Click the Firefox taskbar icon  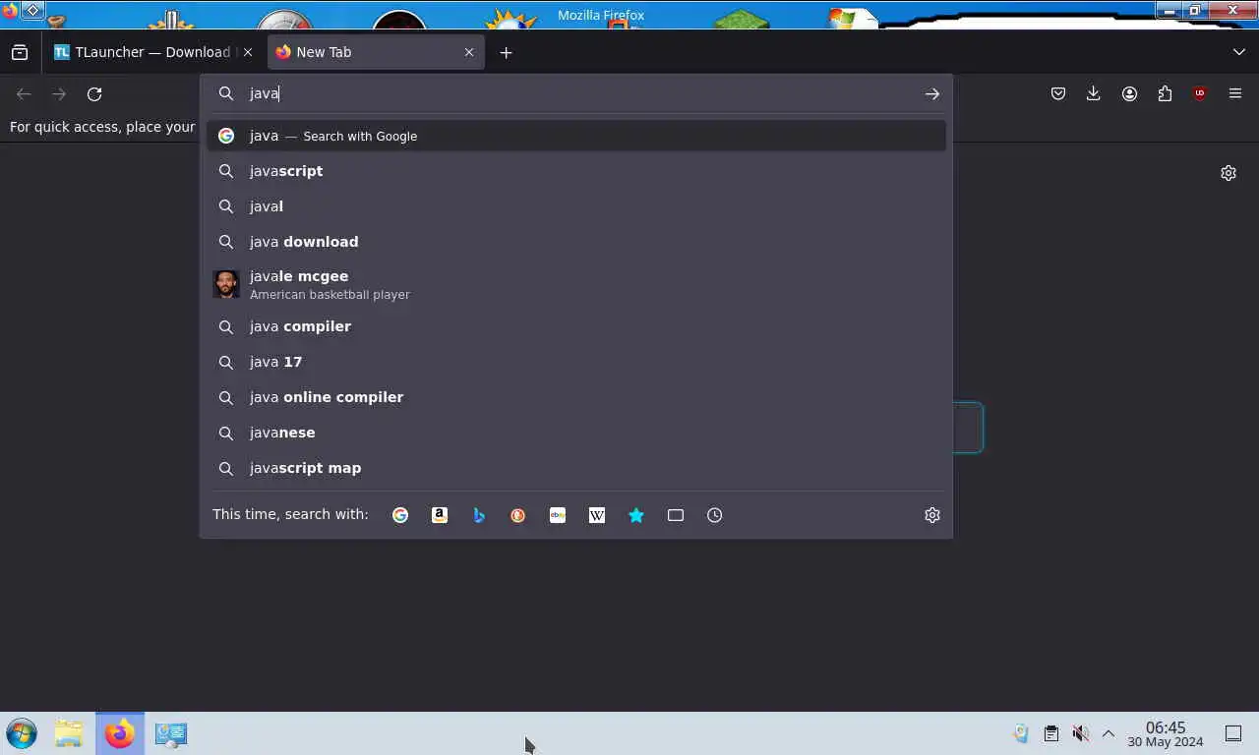pyautogui.click(x=120, y=733)
